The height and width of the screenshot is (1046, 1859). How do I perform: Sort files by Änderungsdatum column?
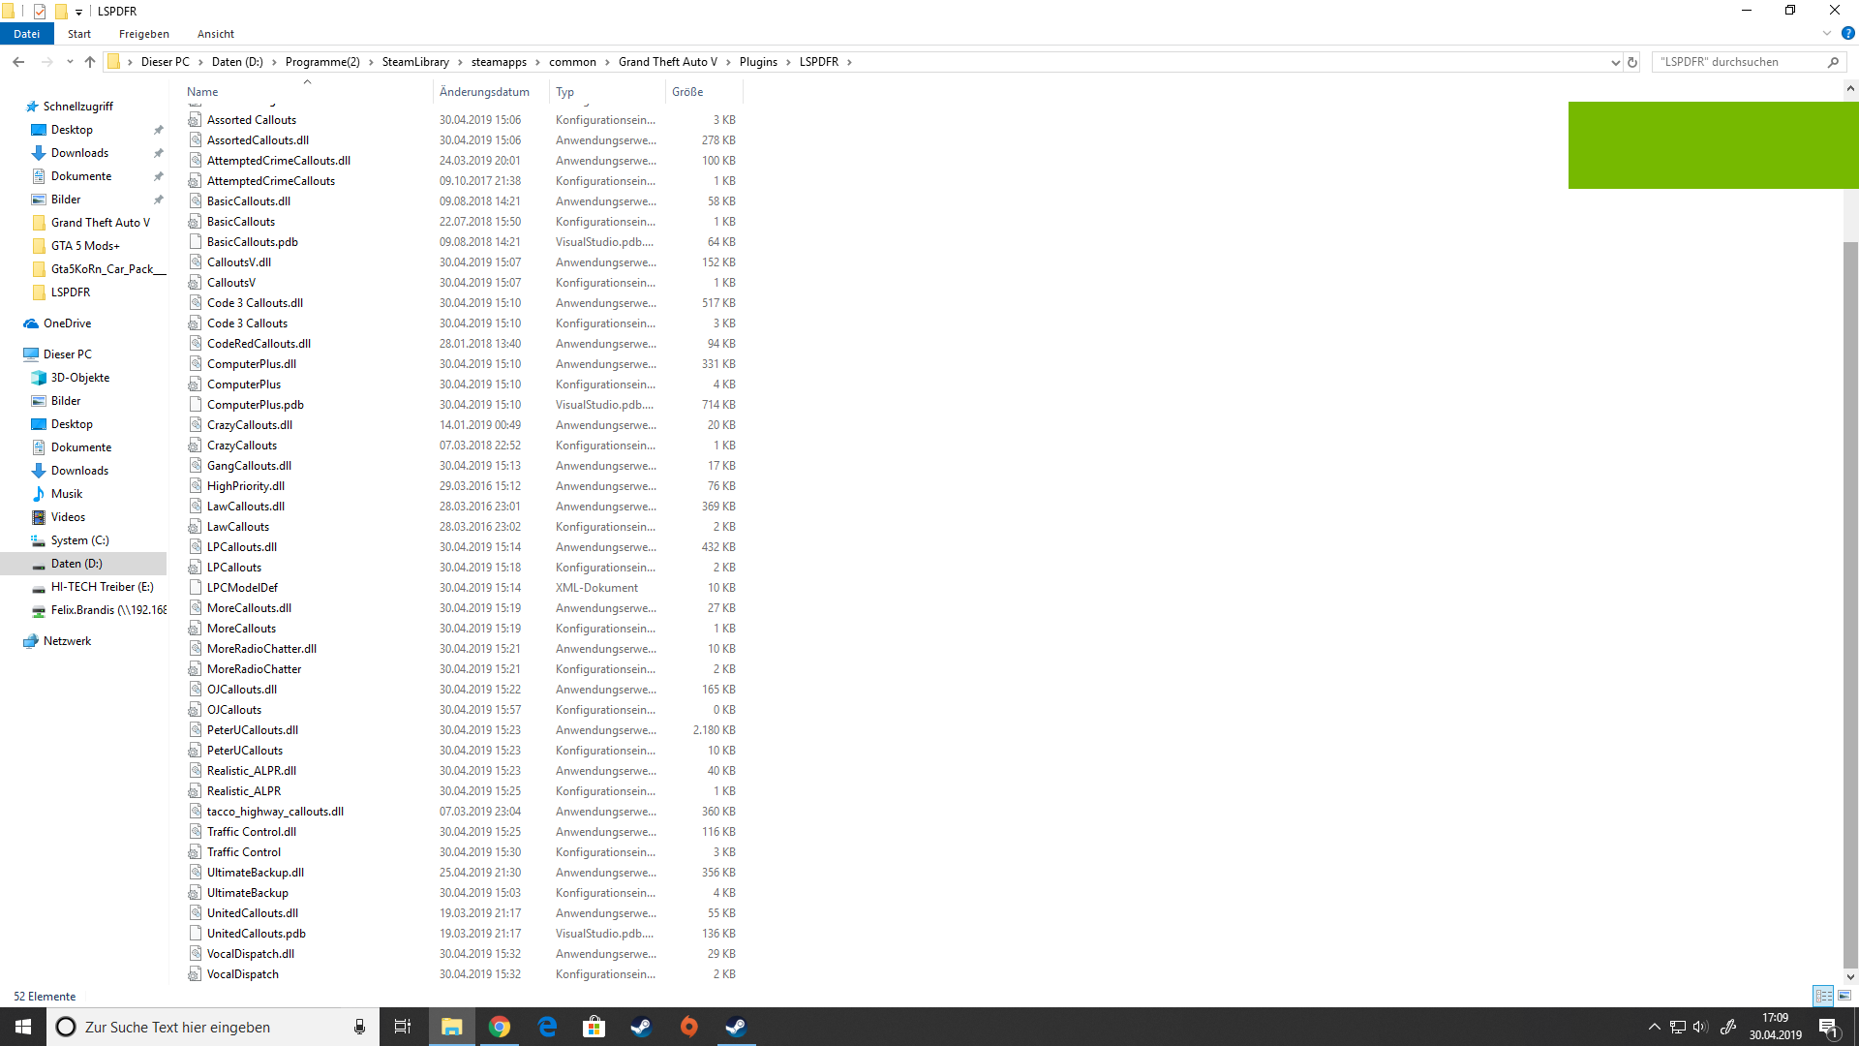pos(484,92)
